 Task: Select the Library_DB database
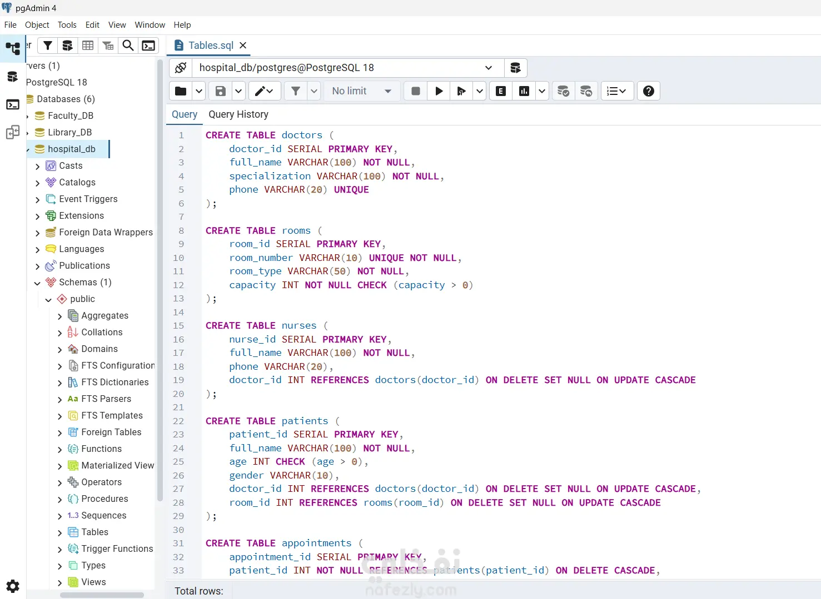[69, 132]
